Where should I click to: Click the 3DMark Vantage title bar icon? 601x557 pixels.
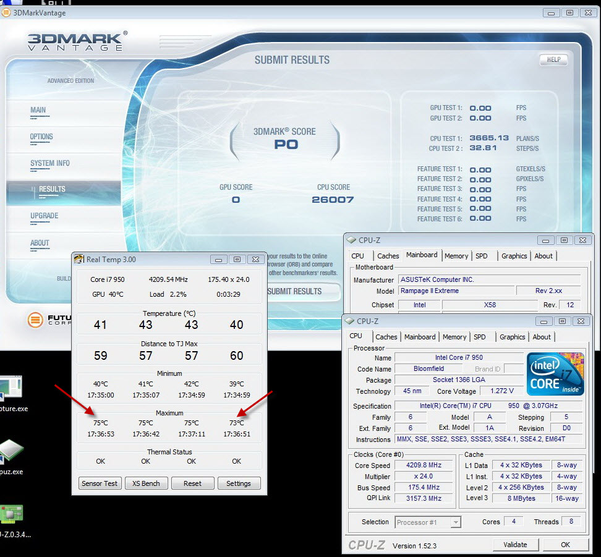click(6, 12)
